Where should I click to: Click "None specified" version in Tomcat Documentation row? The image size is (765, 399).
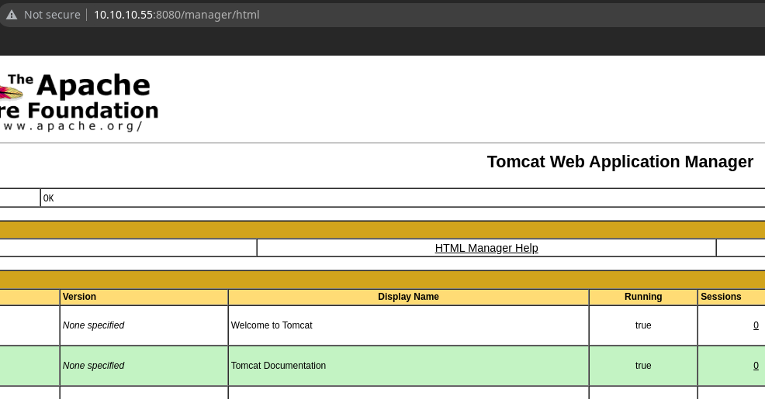[x=93, y=366]
